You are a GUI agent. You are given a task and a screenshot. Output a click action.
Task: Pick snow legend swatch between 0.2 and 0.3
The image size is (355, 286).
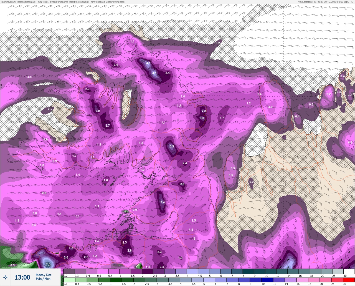tap(69, 271)
